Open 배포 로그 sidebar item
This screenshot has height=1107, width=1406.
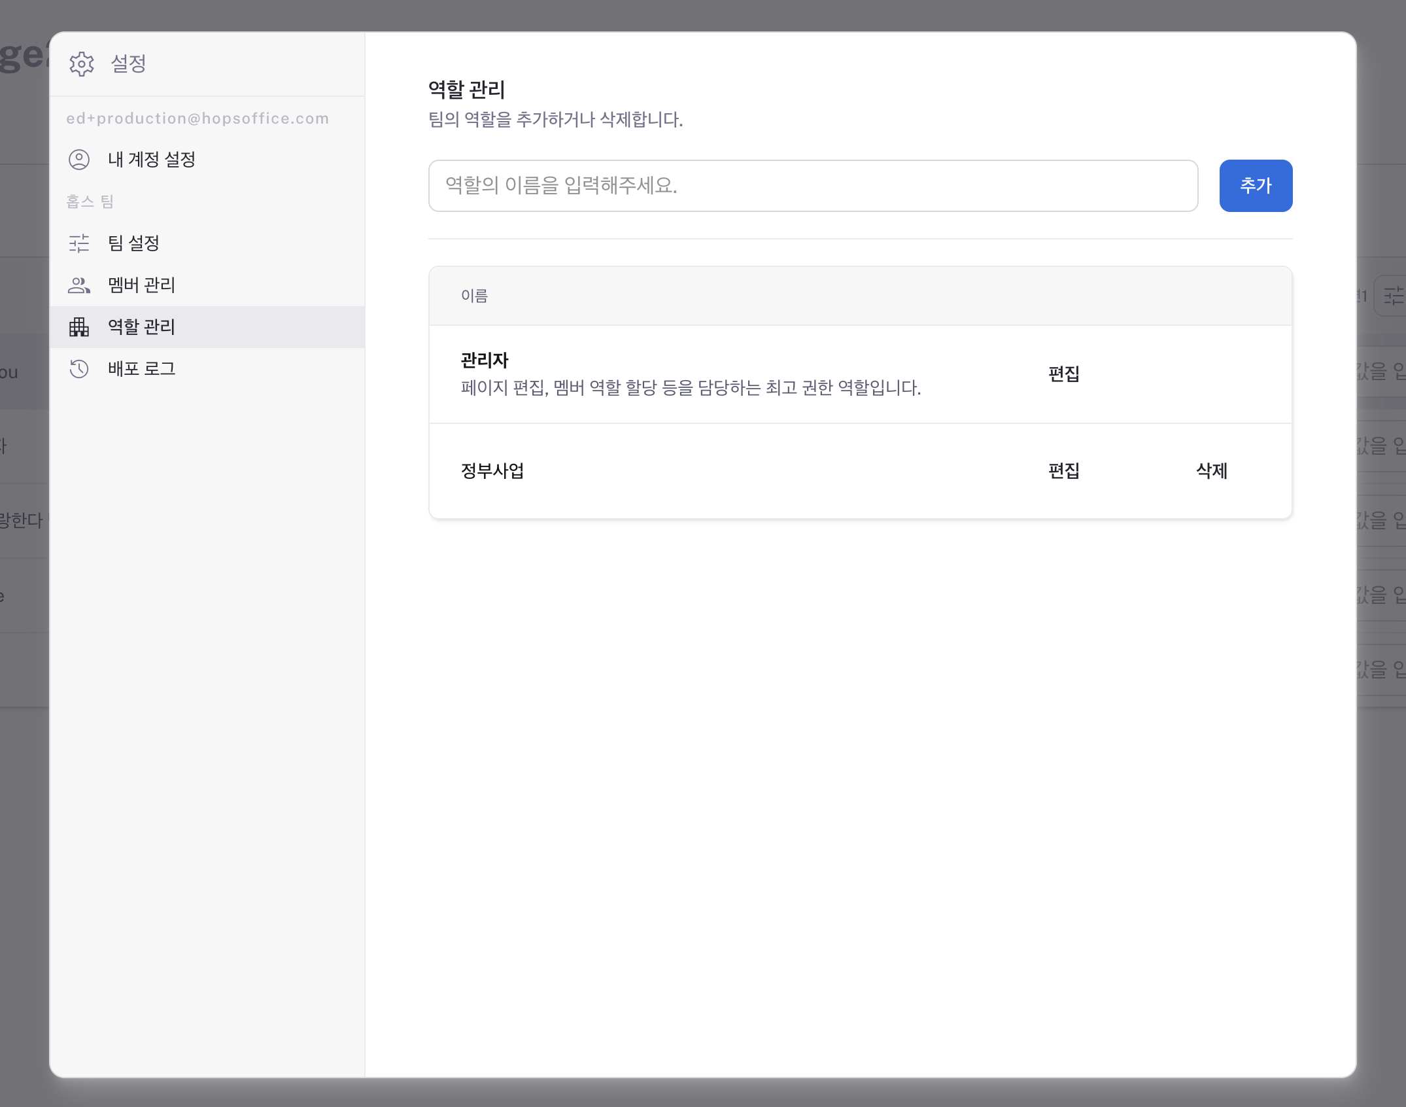coord(207,369)
